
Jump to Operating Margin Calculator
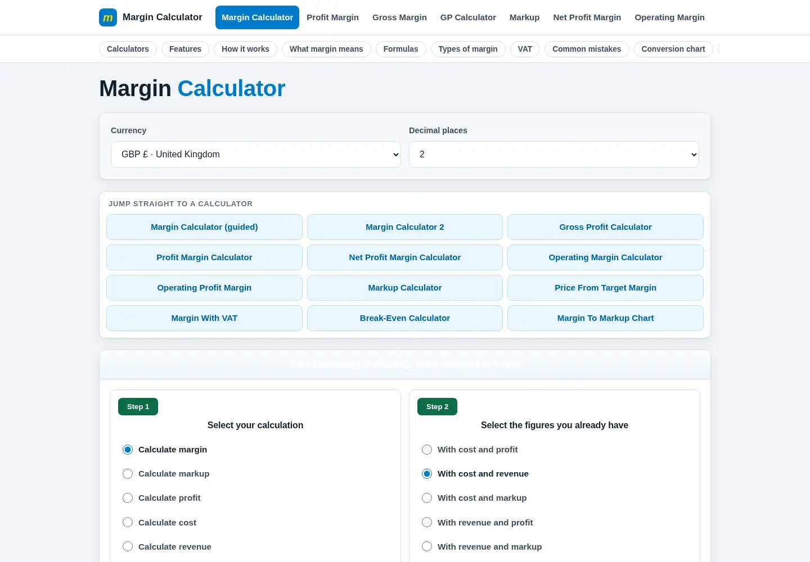(x=605, y=257)
